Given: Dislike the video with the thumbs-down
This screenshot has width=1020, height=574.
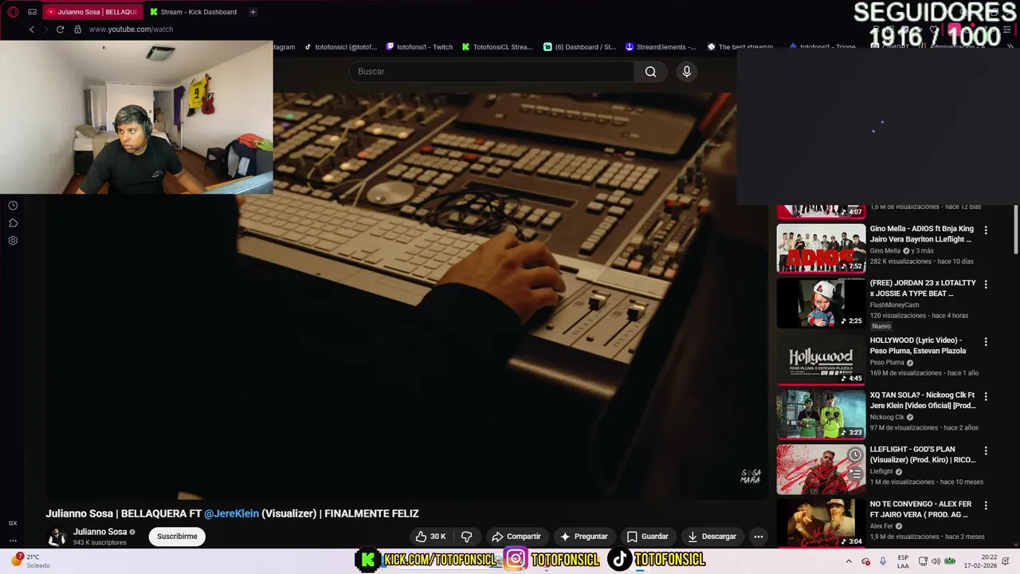Looking at the screenshot, I should coord(467,537).
